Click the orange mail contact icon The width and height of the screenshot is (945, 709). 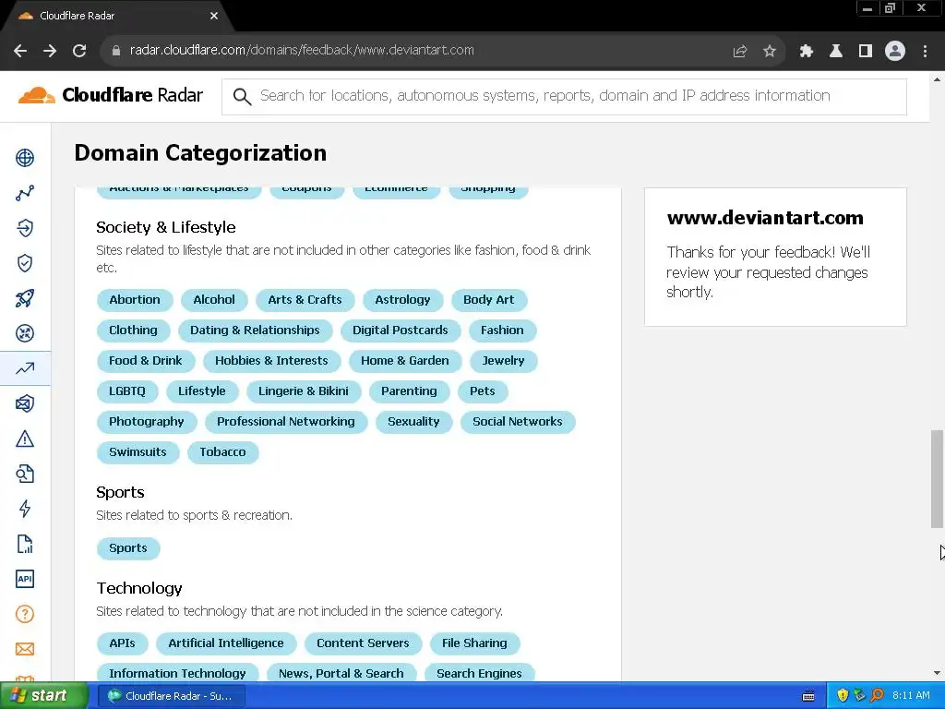[25, 649]
